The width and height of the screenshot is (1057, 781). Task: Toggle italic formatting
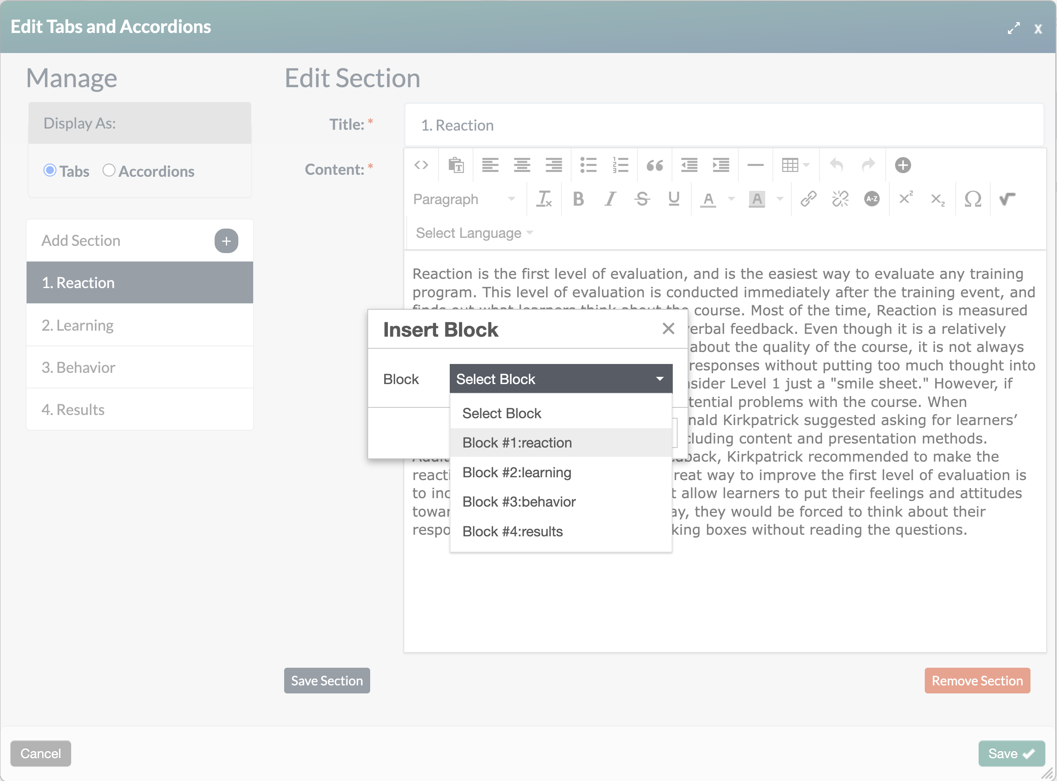tap(610, 199)
